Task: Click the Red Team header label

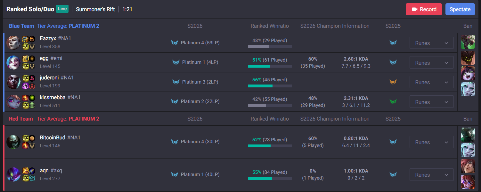Action: [21, 119]
